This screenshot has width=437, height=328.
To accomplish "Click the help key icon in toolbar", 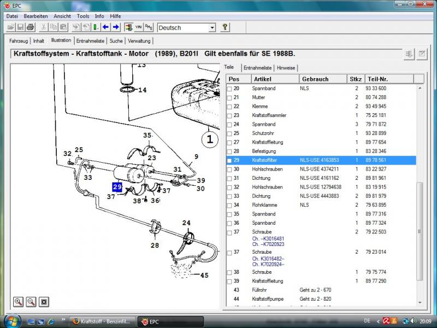I will pos(225,27).
